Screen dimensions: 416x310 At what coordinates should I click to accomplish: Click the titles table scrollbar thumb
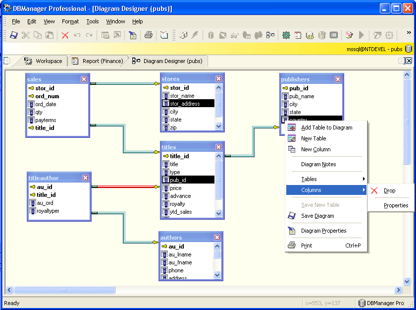pyautogui.click(x=218, y=180)
